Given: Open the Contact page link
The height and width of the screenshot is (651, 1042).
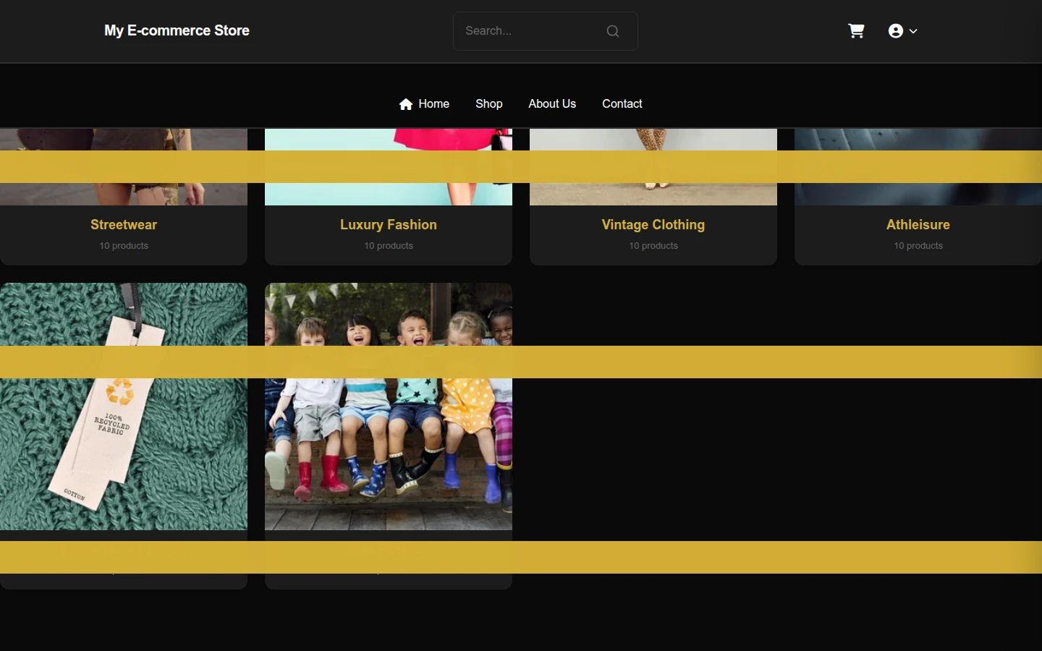Looking at the screenshot, I should (622, 104).
